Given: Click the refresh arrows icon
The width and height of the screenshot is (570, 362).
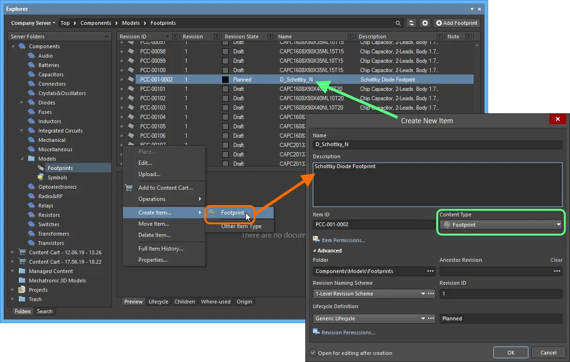Looking at the screenshot, I should tap(411, 23).
